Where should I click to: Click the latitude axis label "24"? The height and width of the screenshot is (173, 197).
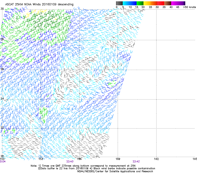tap(2, 99)
